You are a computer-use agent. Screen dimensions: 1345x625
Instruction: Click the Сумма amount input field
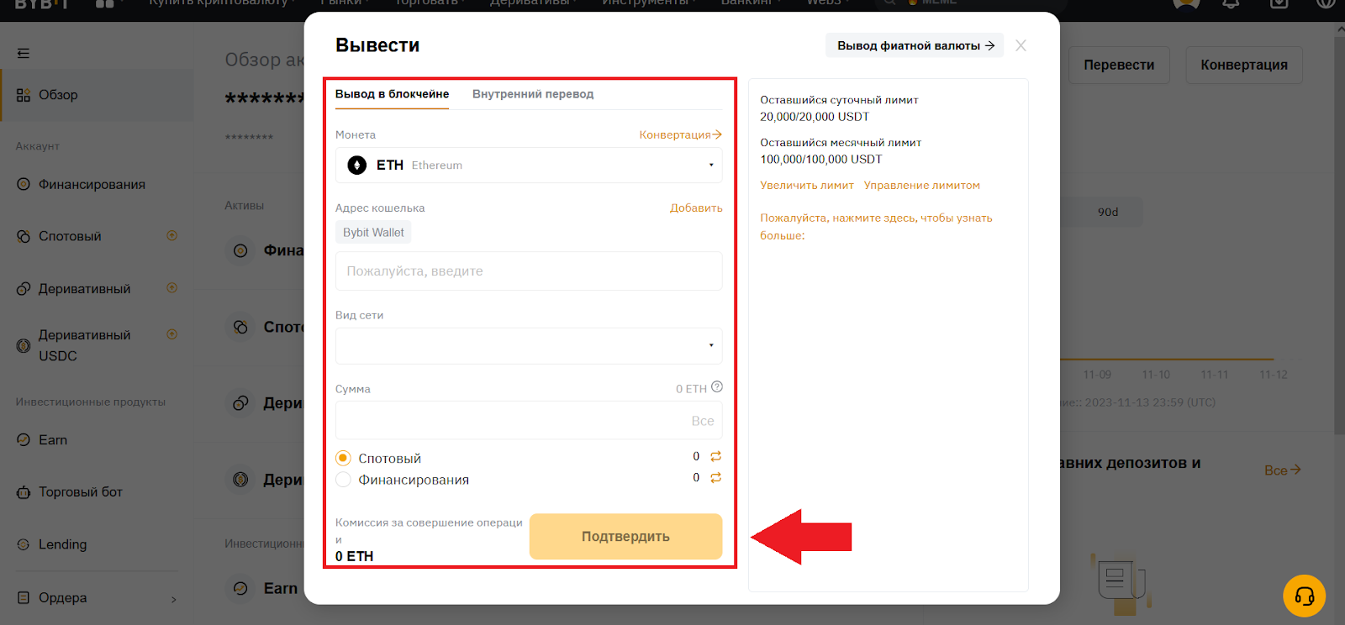coord(529,420)
